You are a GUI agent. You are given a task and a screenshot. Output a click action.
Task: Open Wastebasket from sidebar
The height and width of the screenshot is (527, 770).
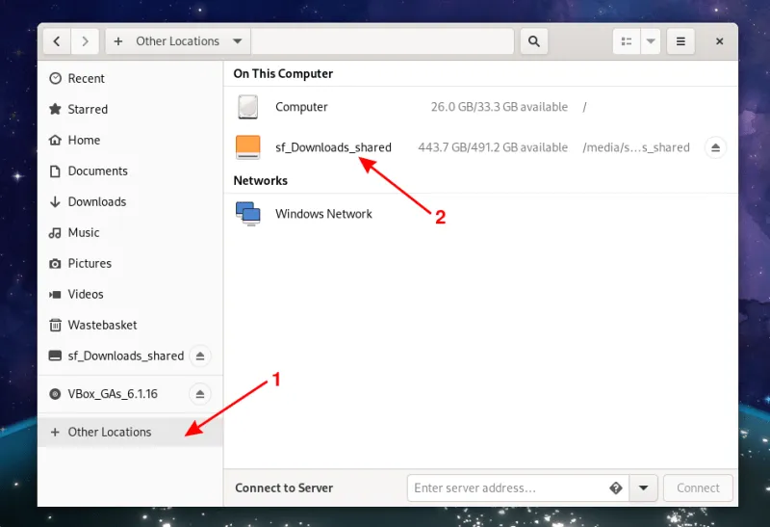(102, 326)
